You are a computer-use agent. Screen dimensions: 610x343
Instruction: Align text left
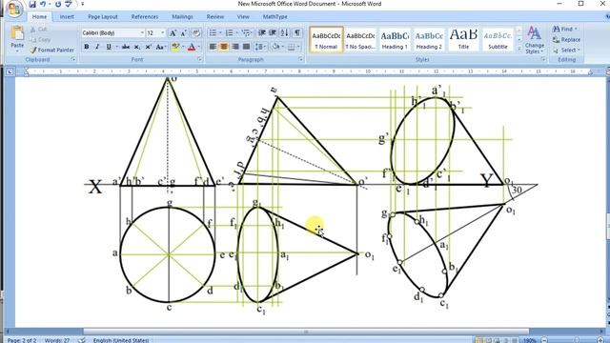point(213,47)
